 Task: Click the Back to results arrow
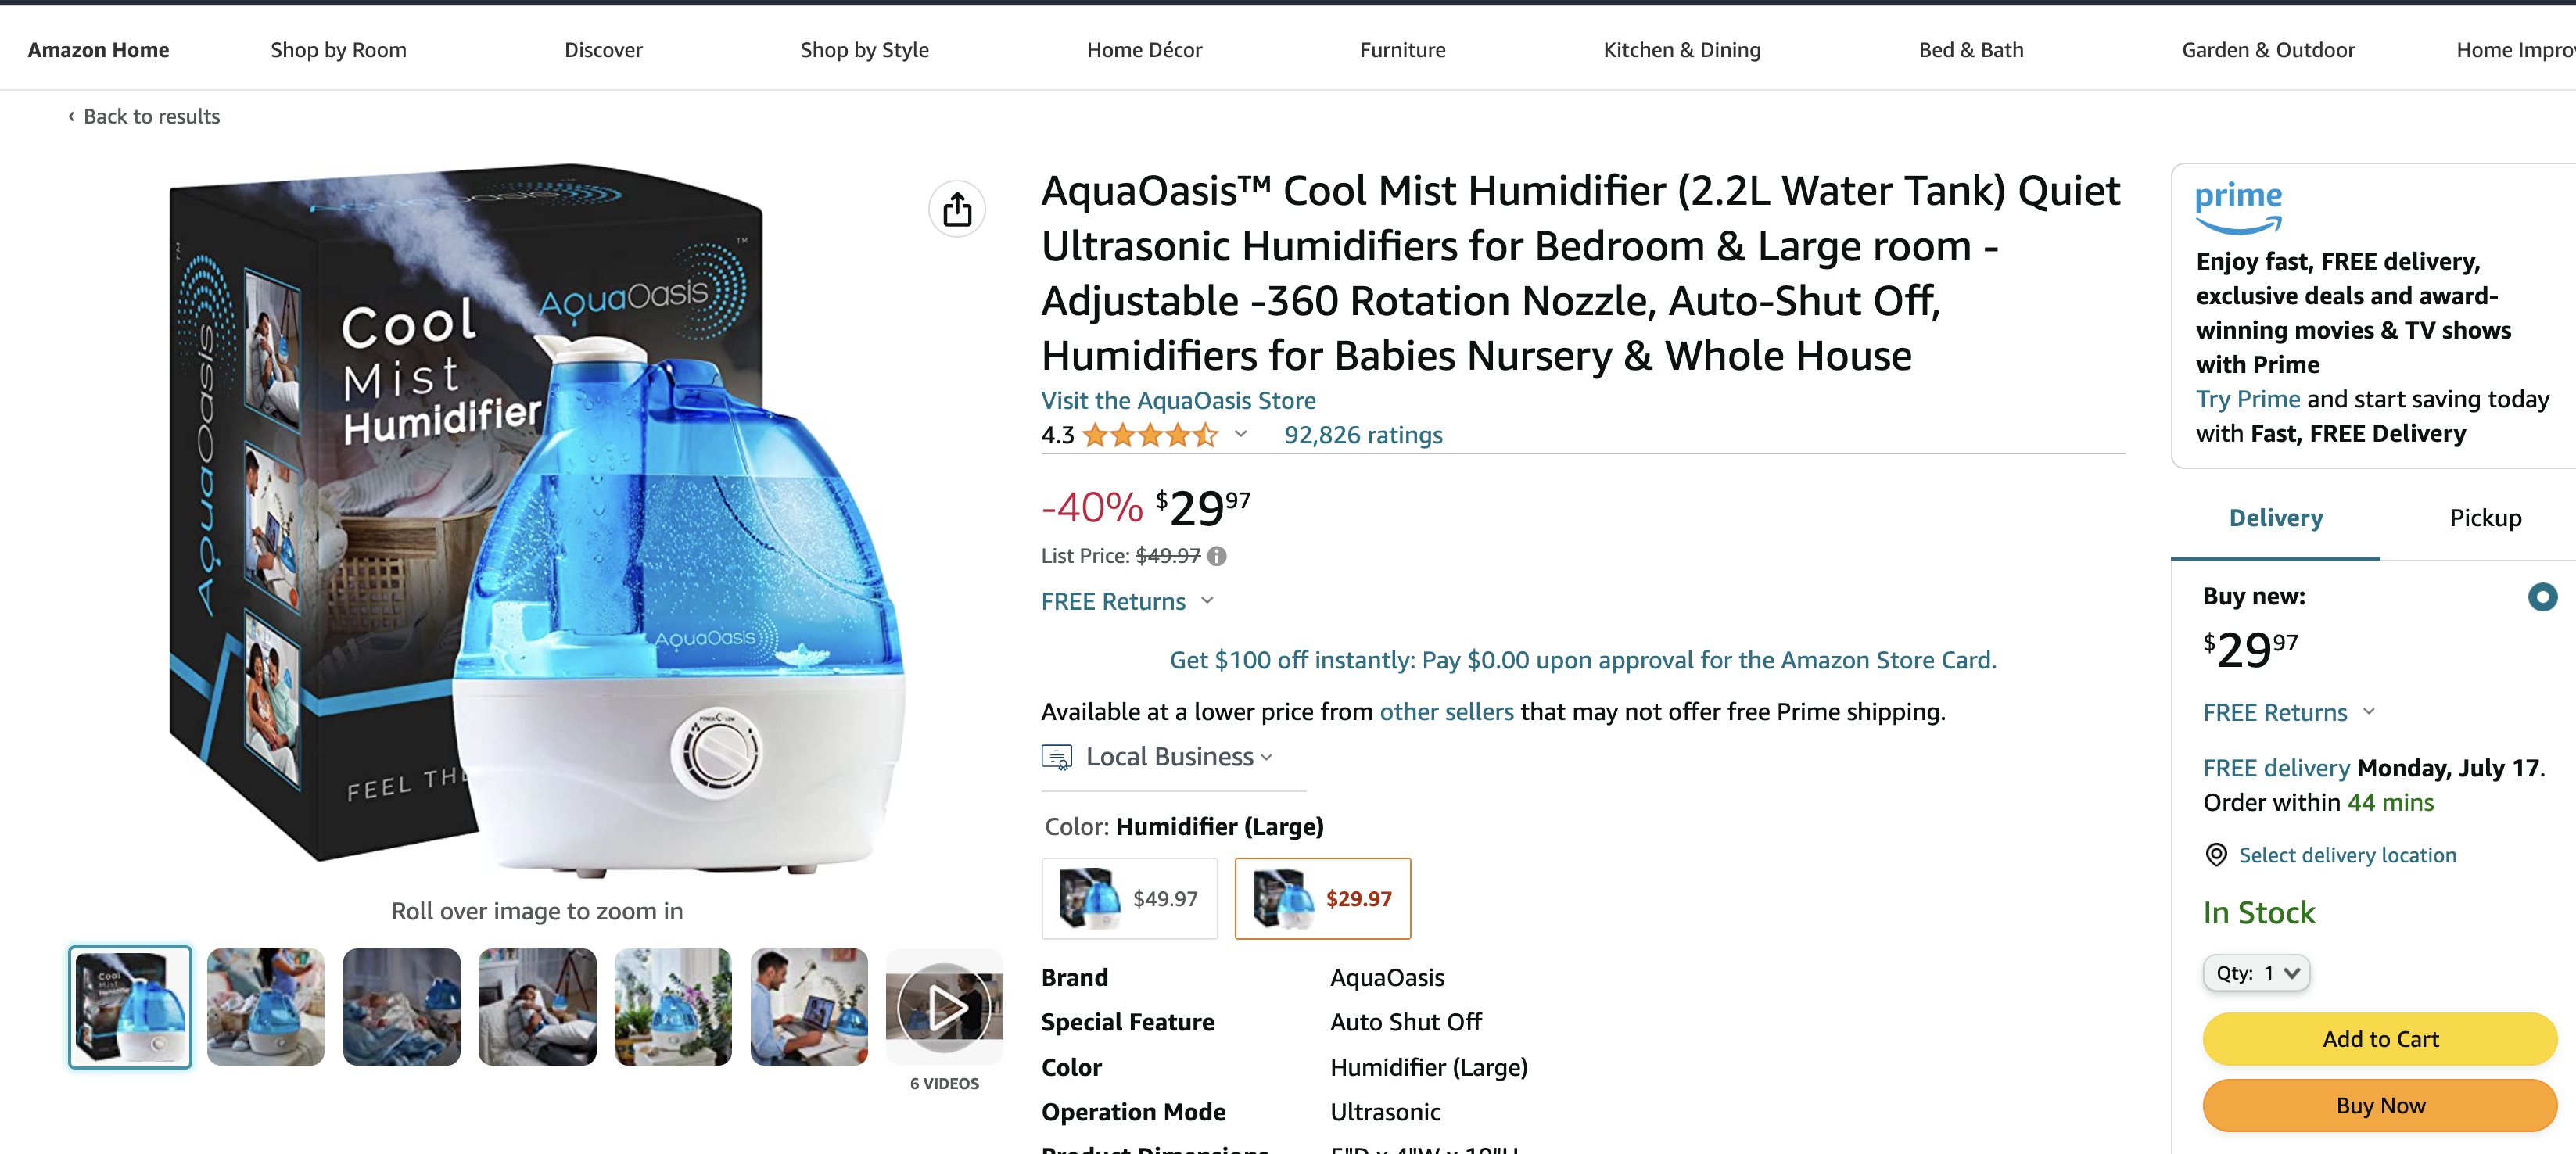pyautogui.click(x=71, y=116)
